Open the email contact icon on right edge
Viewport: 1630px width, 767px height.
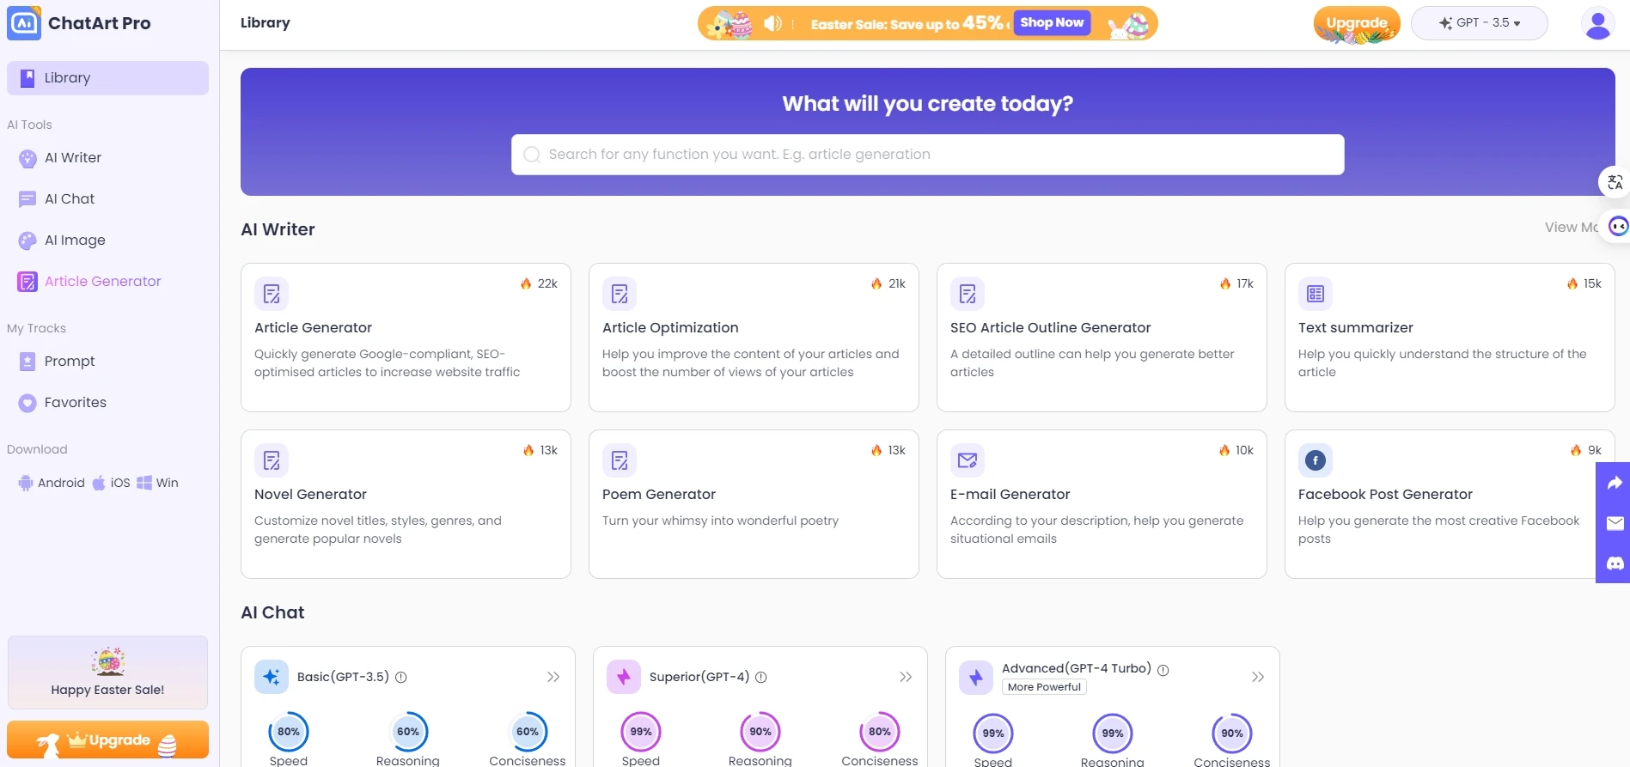point(1615,523)
